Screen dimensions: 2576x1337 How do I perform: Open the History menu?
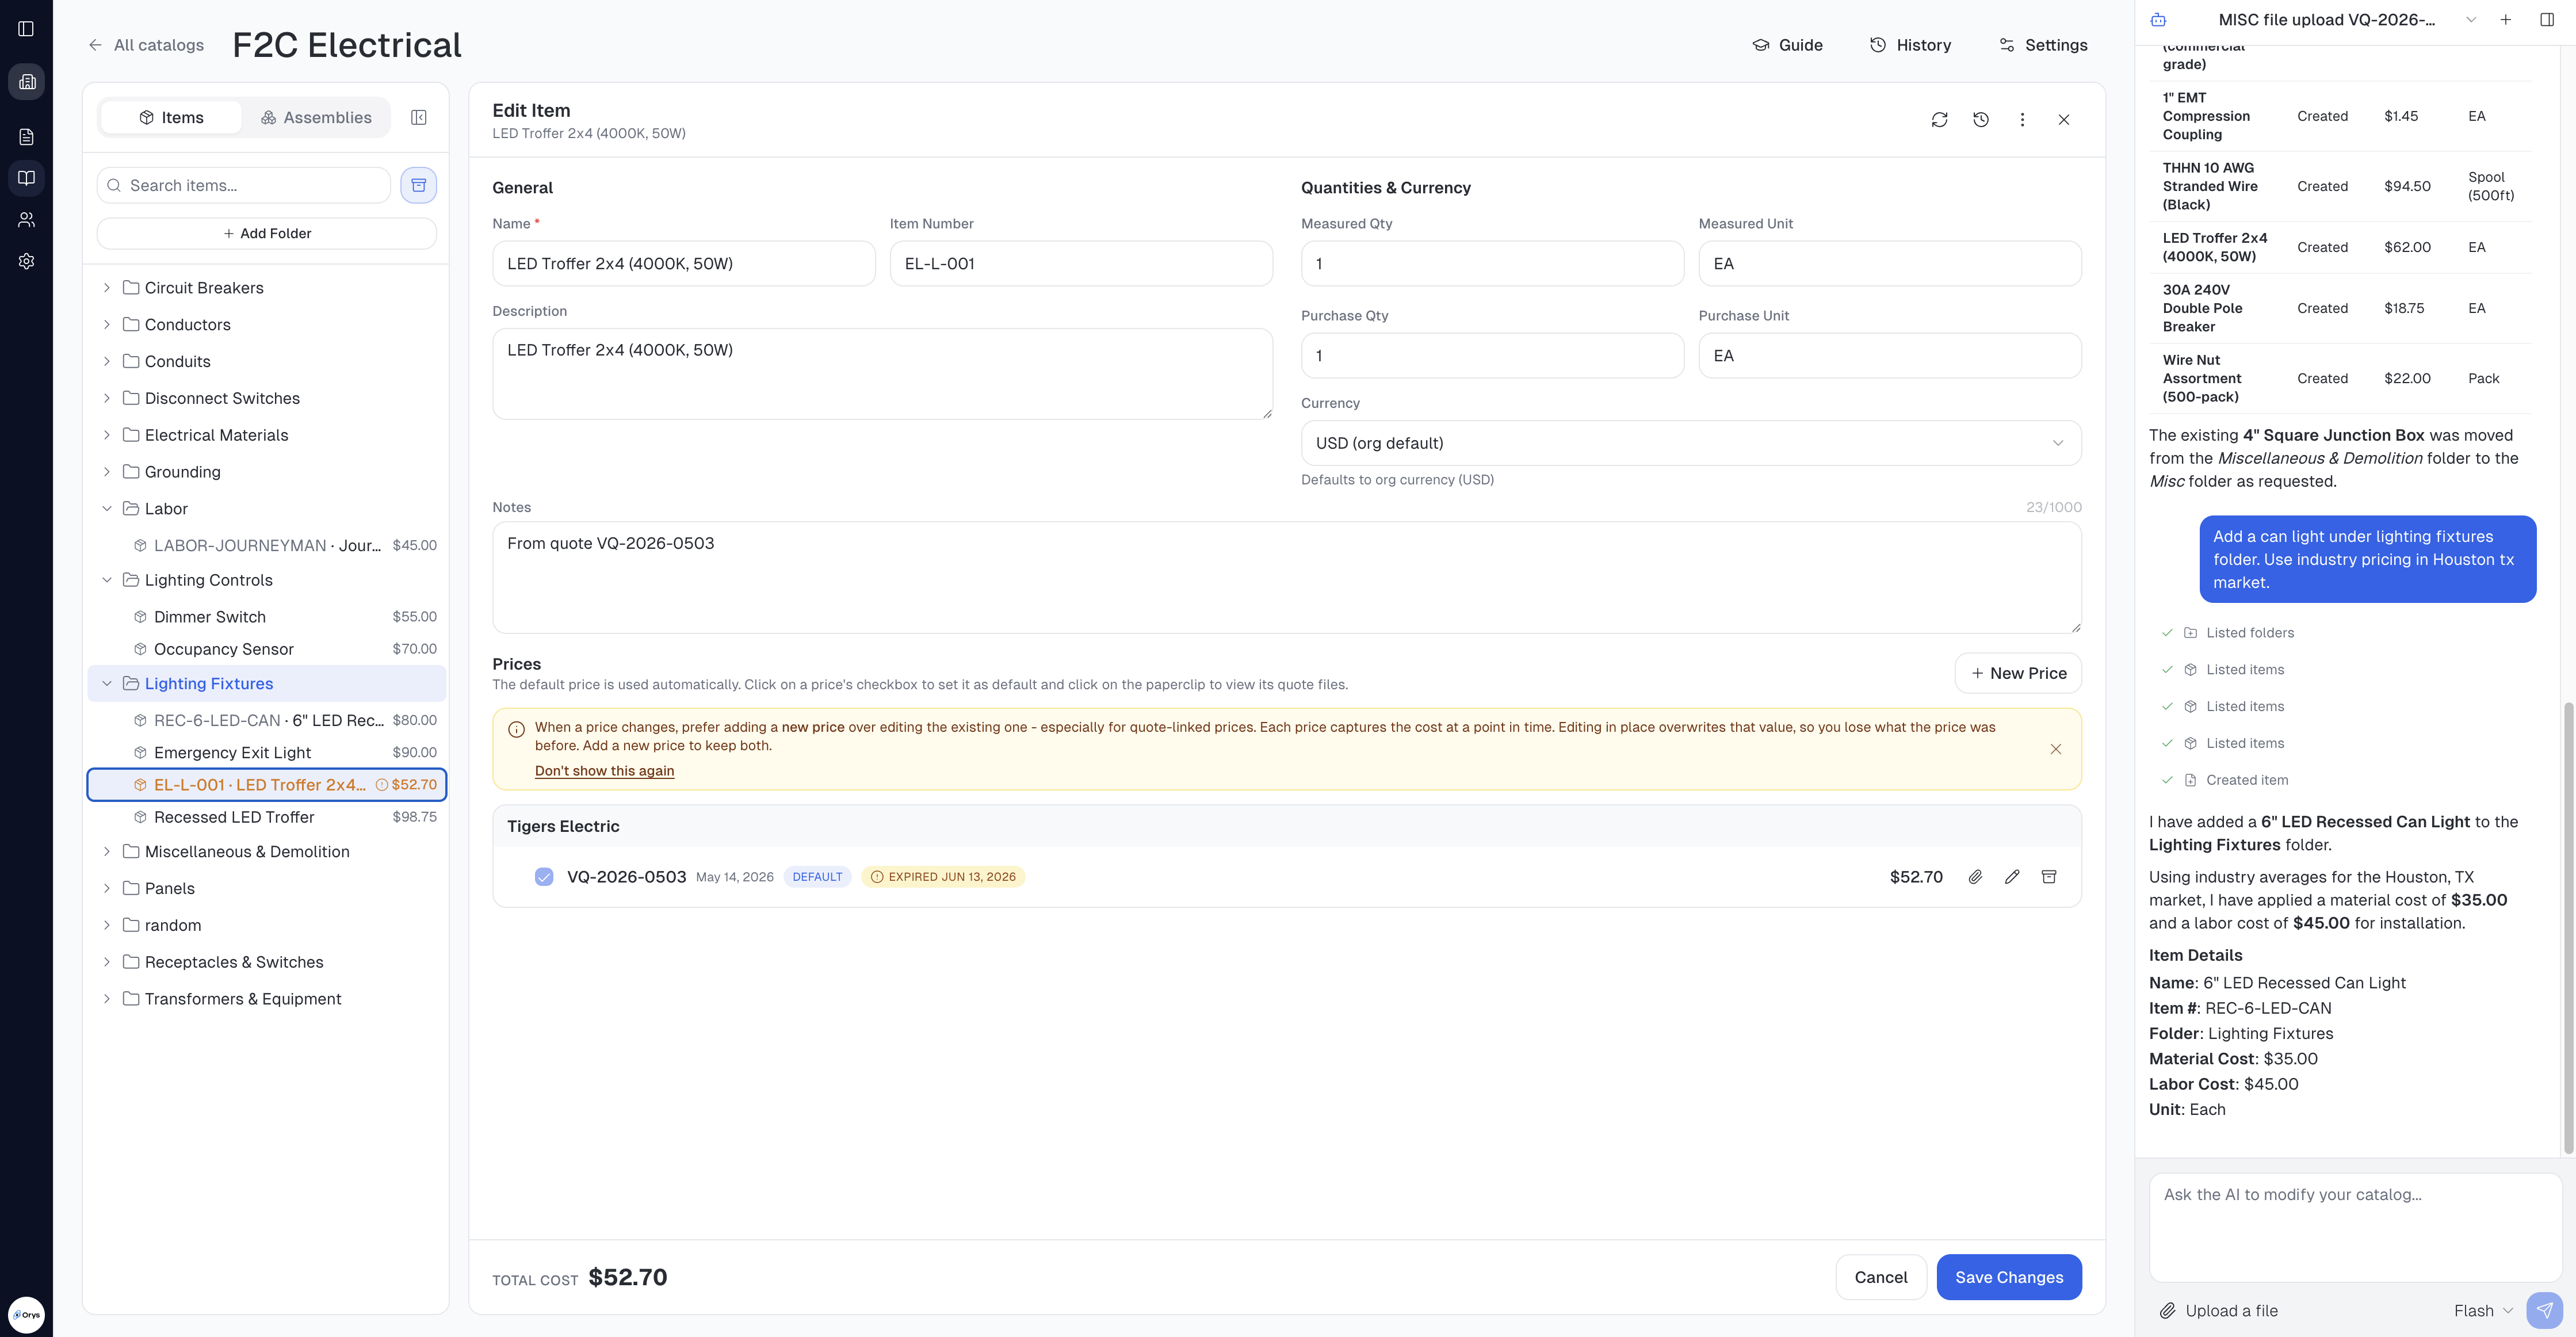click(x=1911, y=45)
